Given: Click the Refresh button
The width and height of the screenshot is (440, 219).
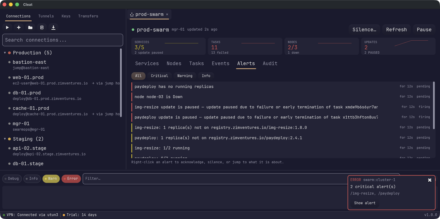Looking at the screenshot, I should (396, 30).
